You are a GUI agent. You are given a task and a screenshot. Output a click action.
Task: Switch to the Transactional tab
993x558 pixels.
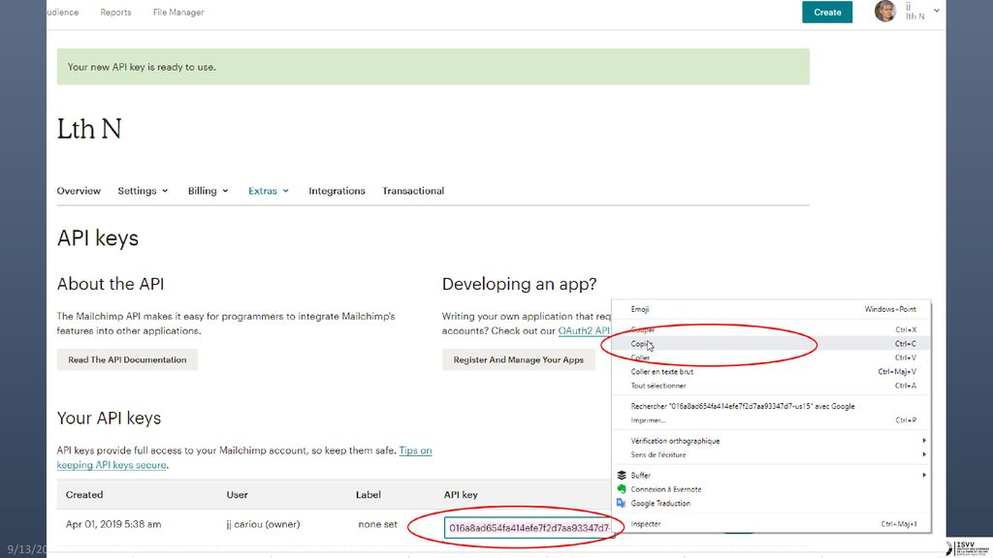coord(413,191)
